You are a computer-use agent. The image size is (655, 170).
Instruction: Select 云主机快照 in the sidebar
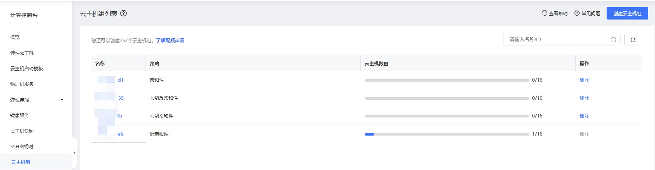click(x=22, y=131)
